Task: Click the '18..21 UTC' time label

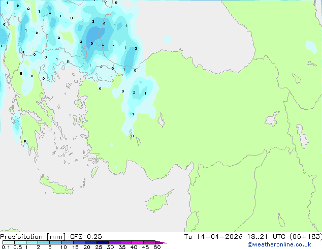Action: click(266, 237)
